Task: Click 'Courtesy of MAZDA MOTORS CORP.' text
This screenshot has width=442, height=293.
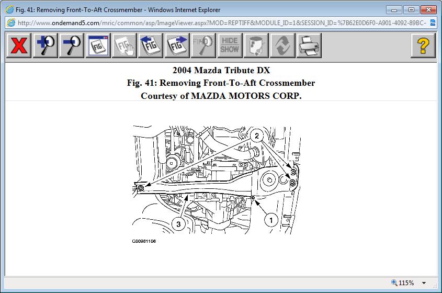Action: click(221, 96)
